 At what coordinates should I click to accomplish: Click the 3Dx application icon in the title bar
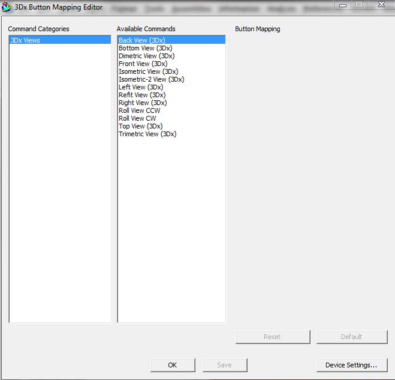tap(7, 7)
